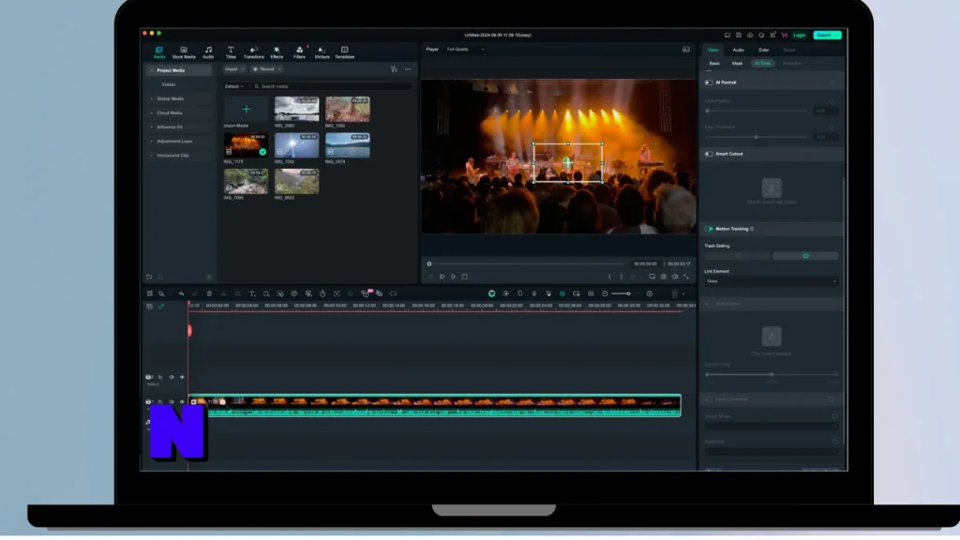Open the Filters tab

tap(299, 52)
